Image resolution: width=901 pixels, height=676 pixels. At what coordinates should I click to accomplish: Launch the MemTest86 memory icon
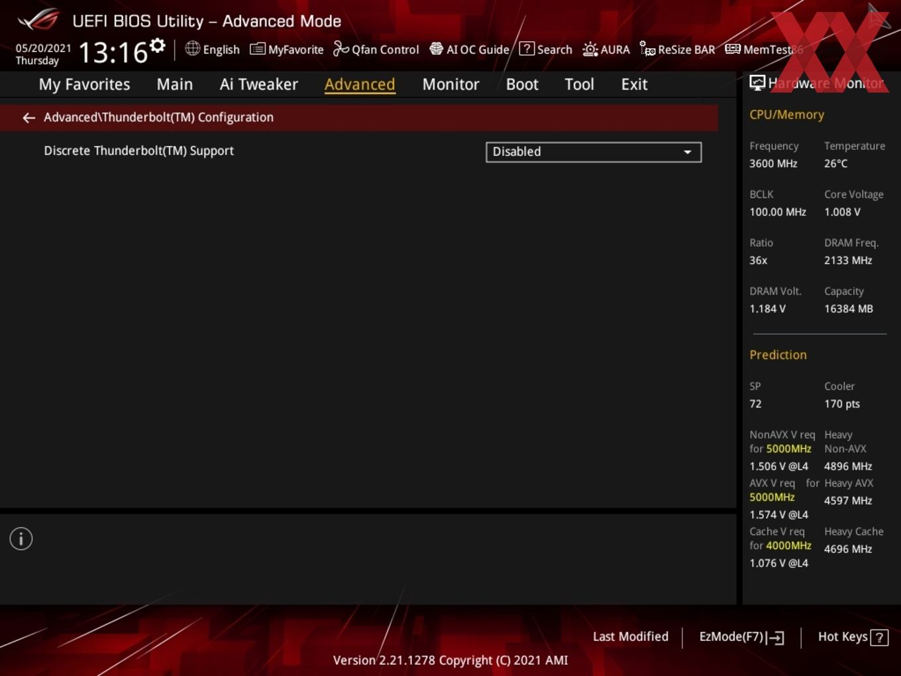point(733,49)
